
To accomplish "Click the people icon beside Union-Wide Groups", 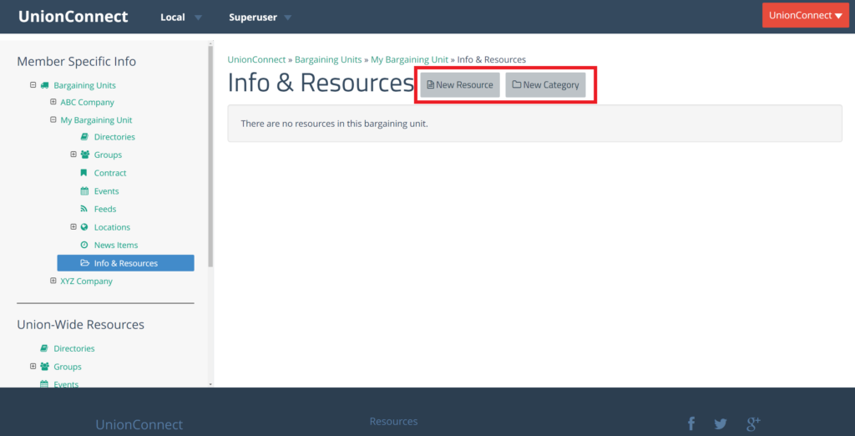I will click(x=44, y=367).
